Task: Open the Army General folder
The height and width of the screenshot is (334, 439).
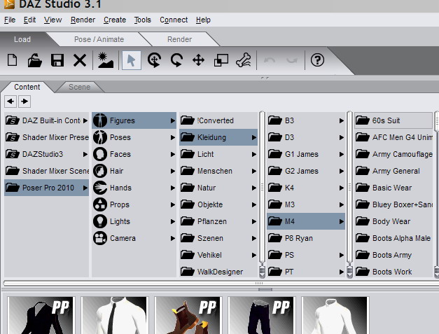Action: 393,171
